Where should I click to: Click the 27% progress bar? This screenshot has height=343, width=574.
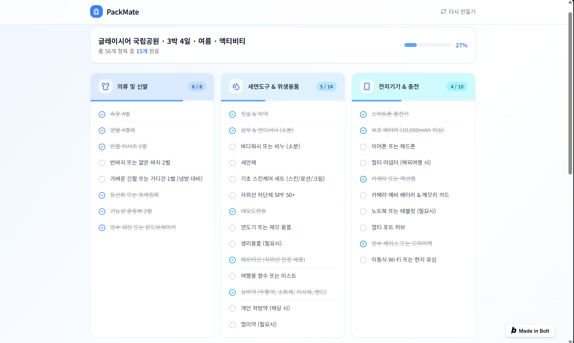[427, 45]
